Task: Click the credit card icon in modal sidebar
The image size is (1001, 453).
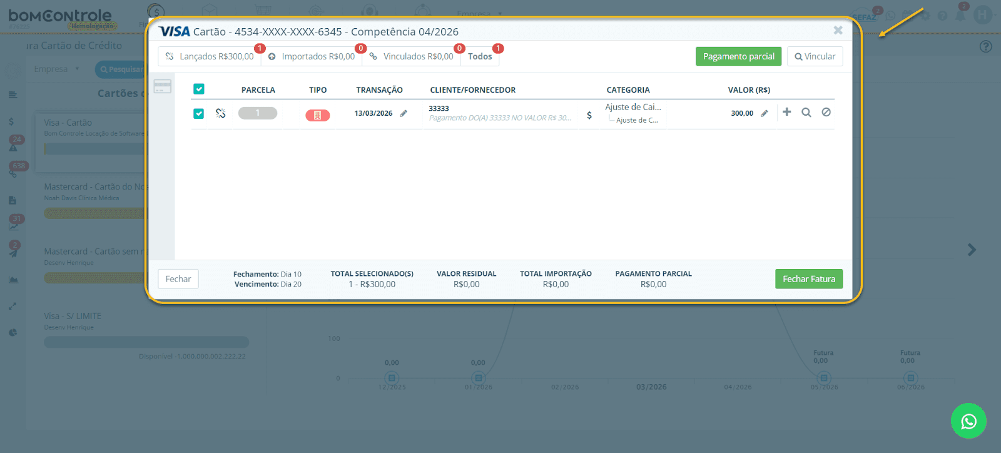Action: (x=163, y=86)
